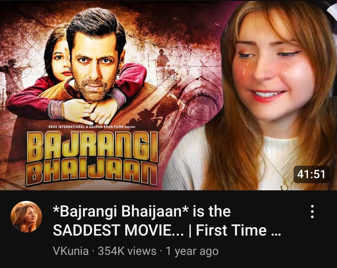Screen dimensions: 337x268
Task: Go to the VKunia channel name
Action: [x=71, y=251]
